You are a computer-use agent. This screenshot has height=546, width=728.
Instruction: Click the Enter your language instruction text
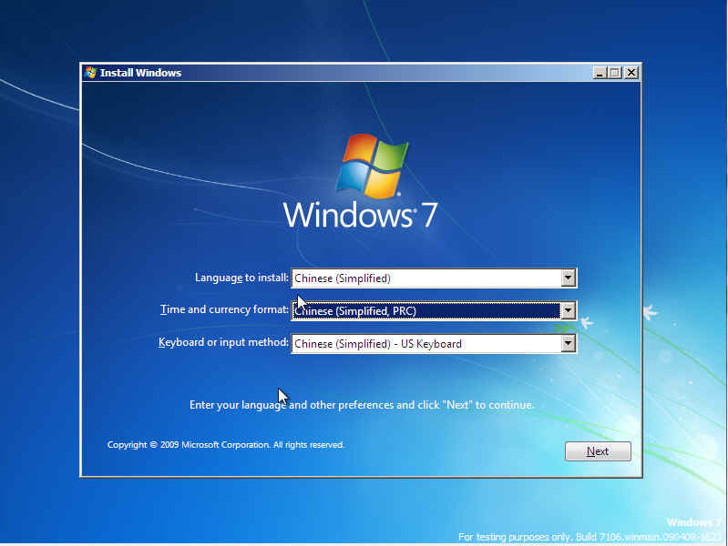click(362, 405)
